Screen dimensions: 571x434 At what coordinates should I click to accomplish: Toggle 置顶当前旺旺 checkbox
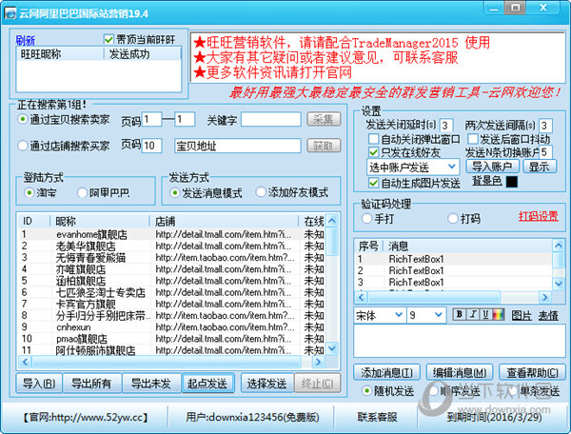[108, 39]
